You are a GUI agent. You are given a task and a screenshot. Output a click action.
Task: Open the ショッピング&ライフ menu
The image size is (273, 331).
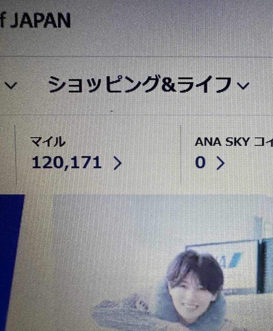(x=140, y=85)
